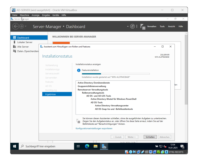Click the Features wizard step

coord(49,82)
